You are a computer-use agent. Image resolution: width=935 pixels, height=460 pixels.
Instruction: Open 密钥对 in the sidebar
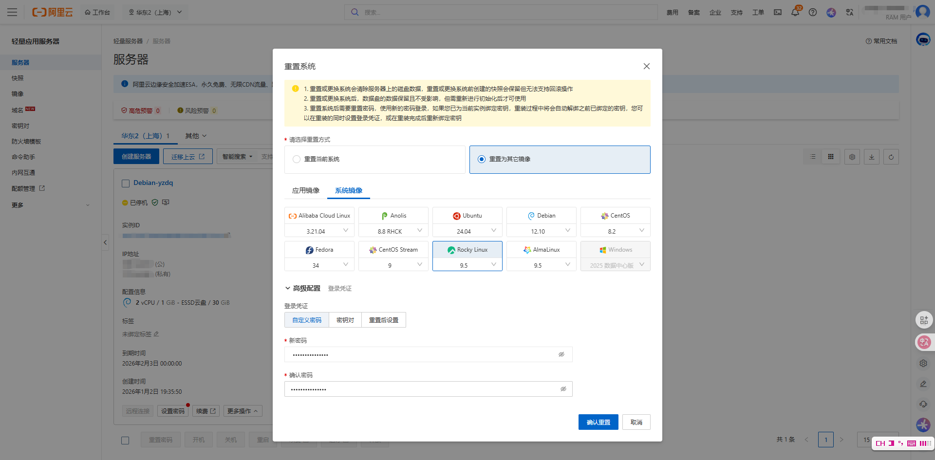click(20, 126)
